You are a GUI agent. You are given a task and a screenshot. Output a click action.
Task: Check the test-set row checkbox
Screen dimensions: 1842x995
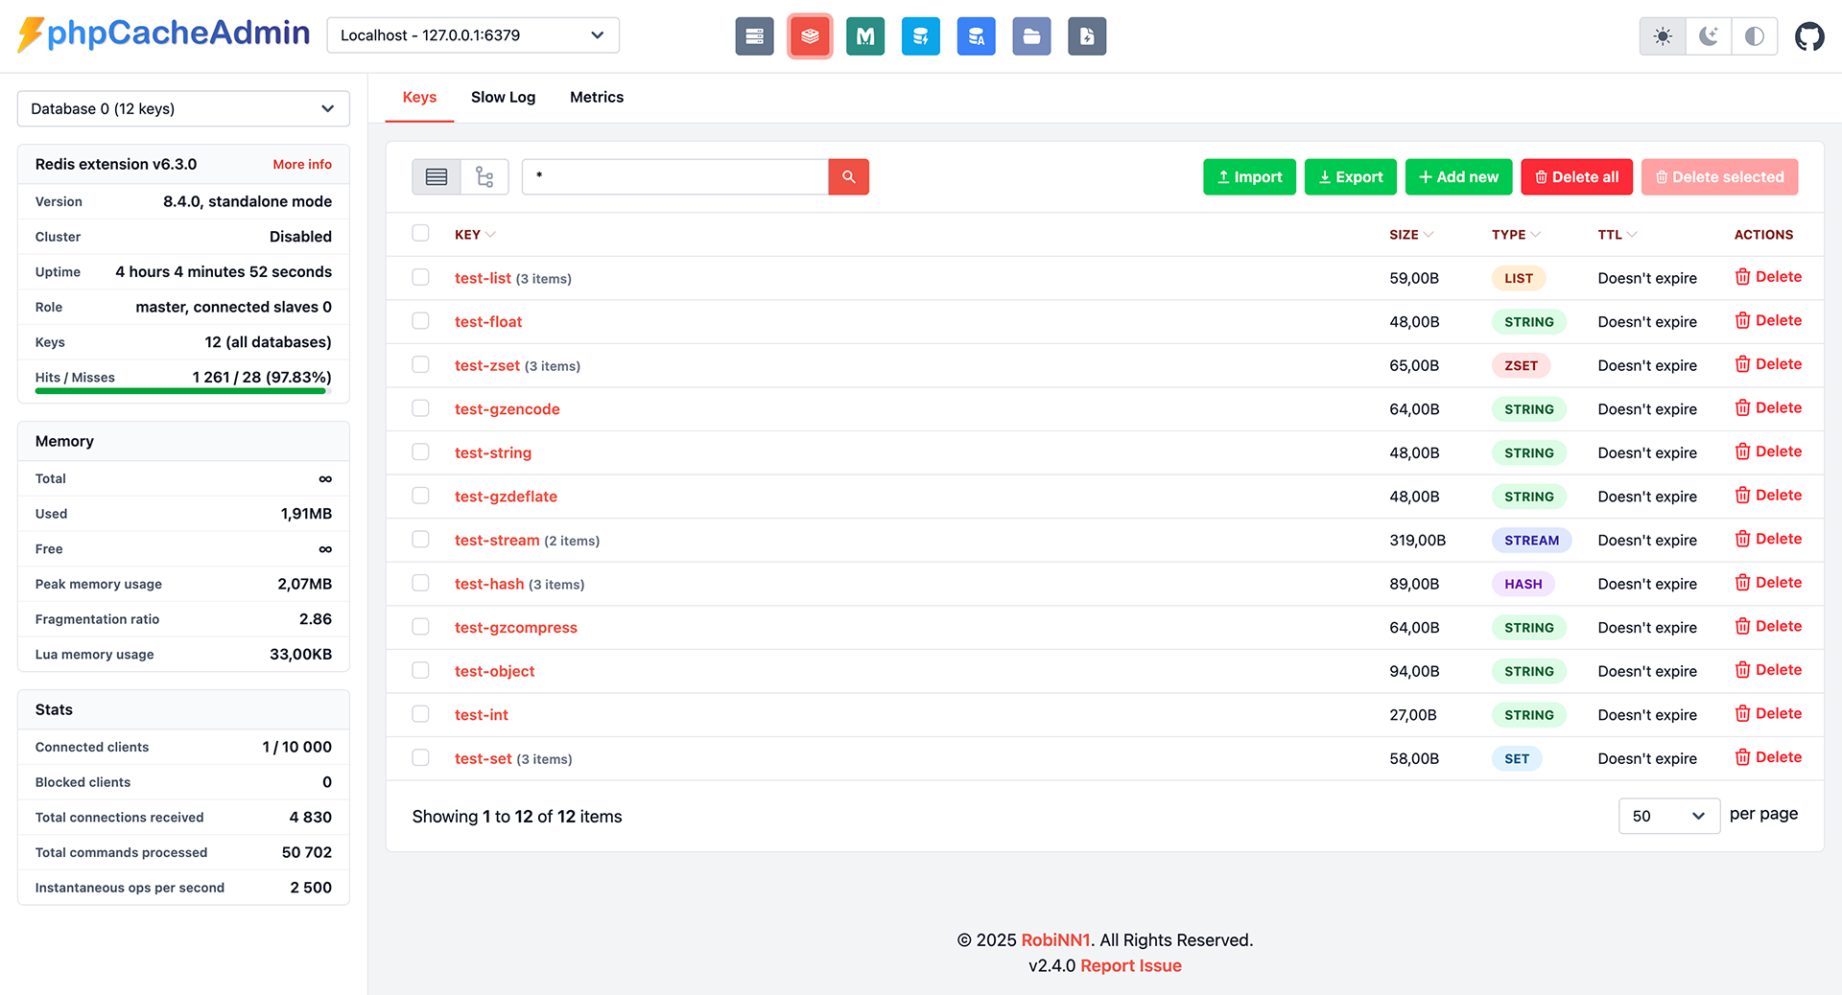[420, 757]
